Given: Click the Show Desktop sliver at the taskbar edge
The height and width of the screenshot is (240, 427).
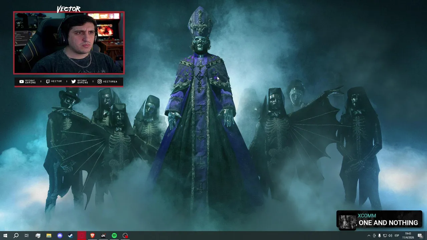Looking at the screenshot, I should pyautogui.click(x=426, y=236).
